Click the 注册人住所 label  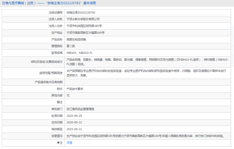click(x=55, y=26)
